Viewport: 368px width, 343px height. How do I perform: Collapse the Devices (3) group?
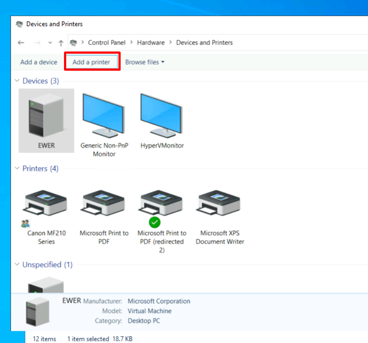[17, 81]
